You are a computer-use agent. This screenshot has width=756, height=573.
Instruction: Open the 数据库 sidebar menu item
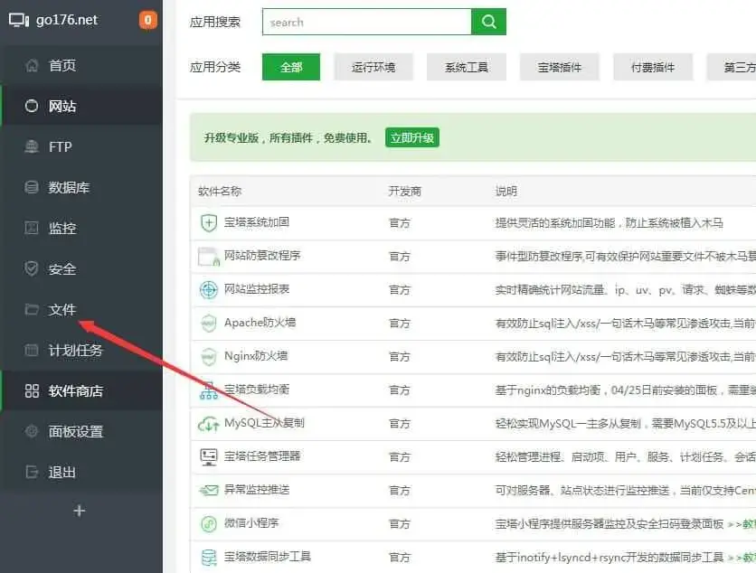(x=81, y=187)
